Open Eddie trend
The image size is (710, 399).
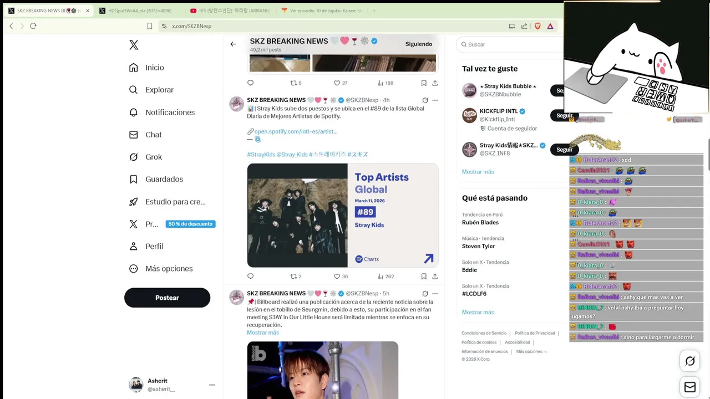(469, 270)
